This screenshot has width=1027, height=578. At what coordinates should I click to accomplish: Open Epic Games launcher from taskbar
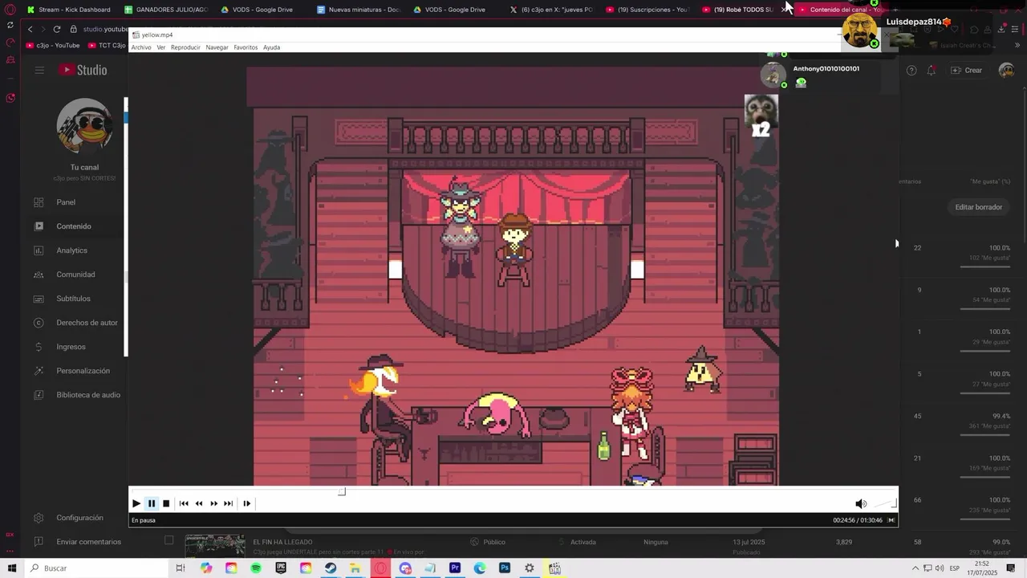[x=281, y=568]
